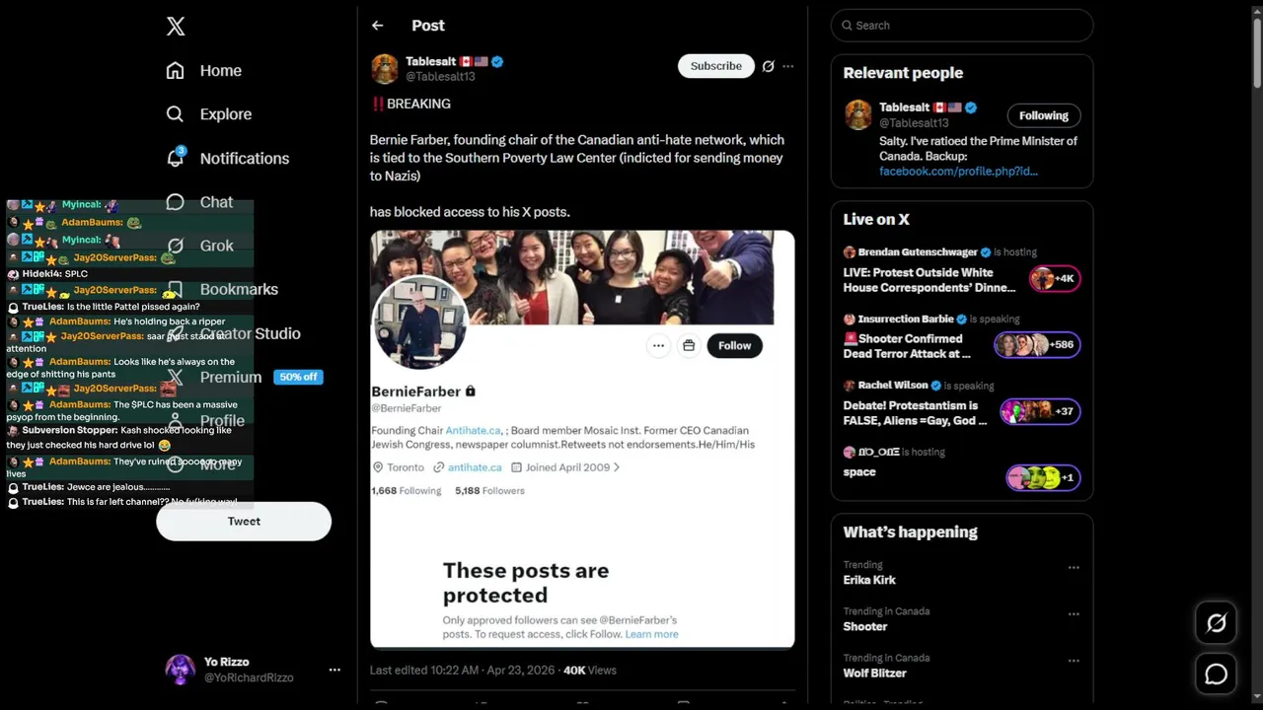Toggle Following button for Tablesalt

(x=1043, y=115)
